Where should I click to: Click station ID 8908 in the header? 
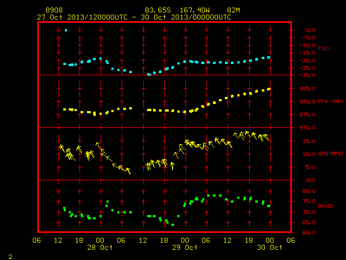[54, 10]
